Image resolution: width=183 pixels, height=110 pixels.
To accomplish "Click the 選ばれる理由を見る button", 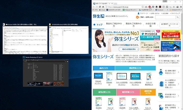I will (x=129, y=49).
